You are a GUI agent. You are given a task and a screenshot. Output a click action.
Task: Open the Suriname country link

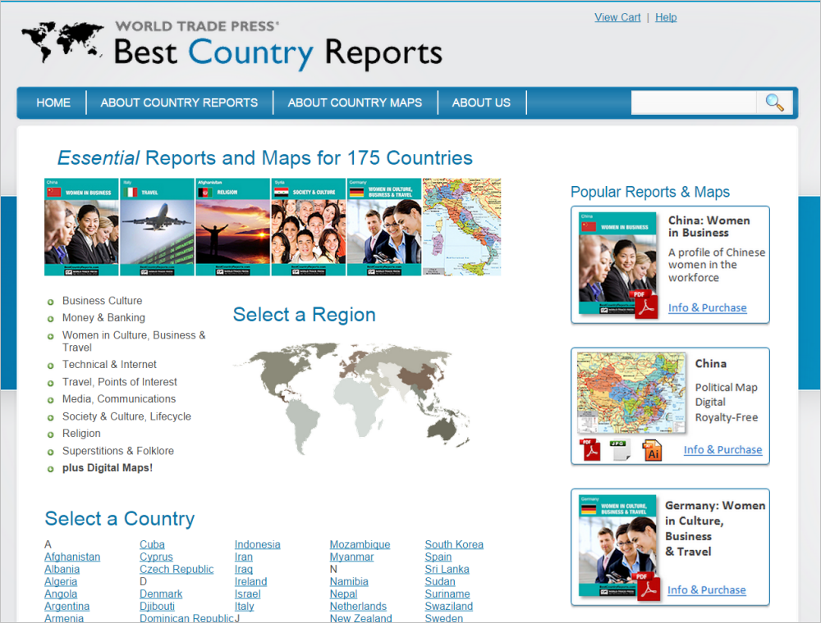447,594
